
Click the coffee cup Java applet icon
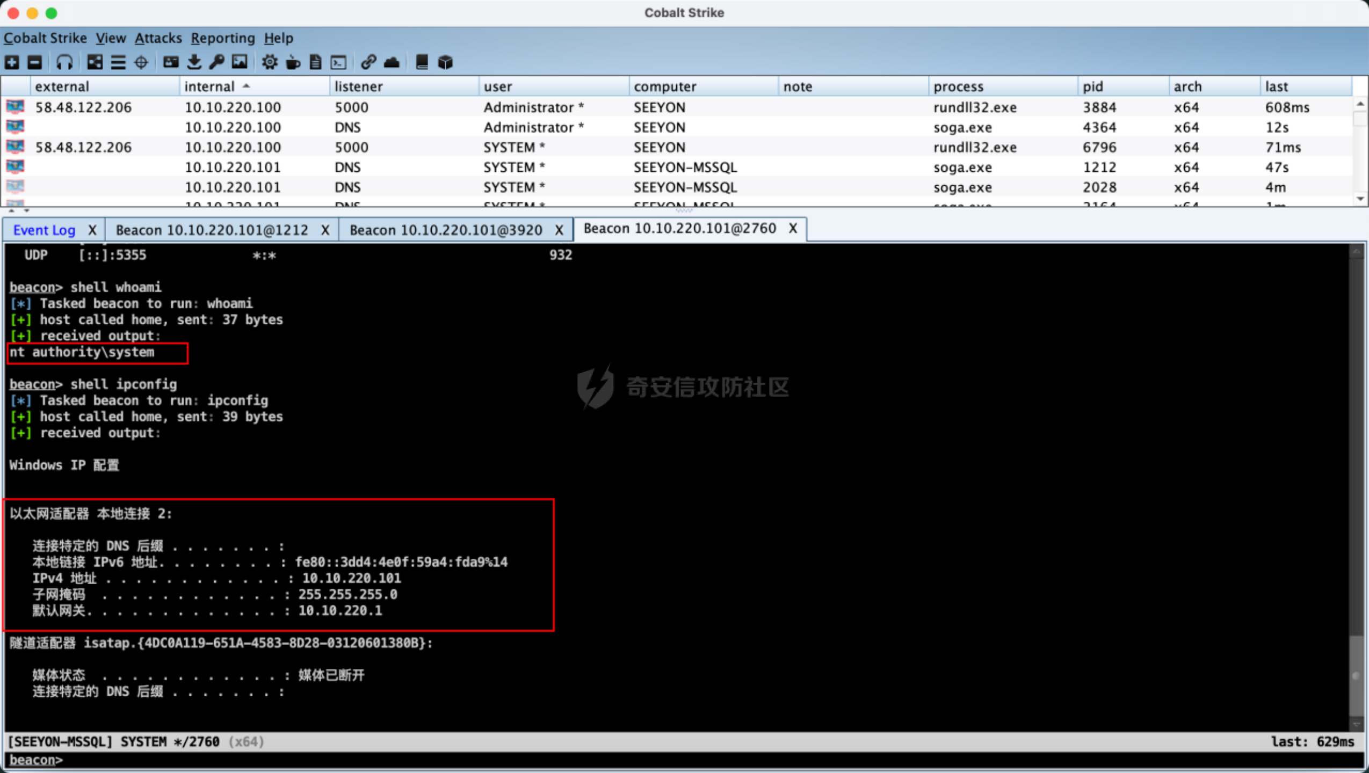pos(293,62)
